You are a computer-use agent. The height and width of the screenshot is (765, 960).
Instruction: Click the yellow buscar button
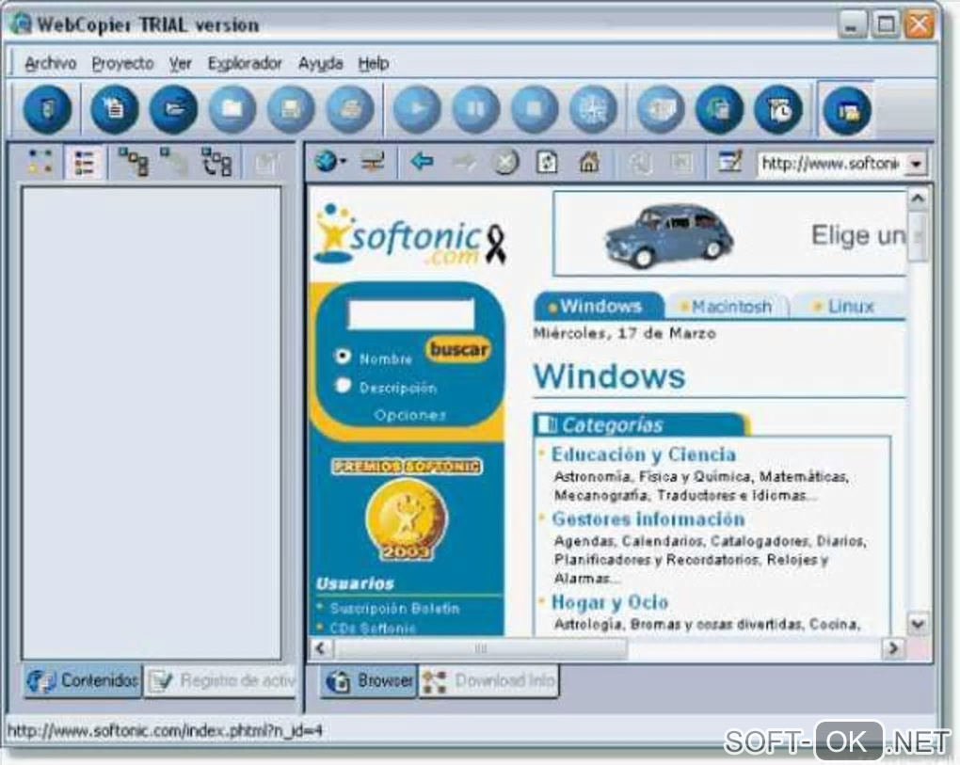[x=458, y=349]
